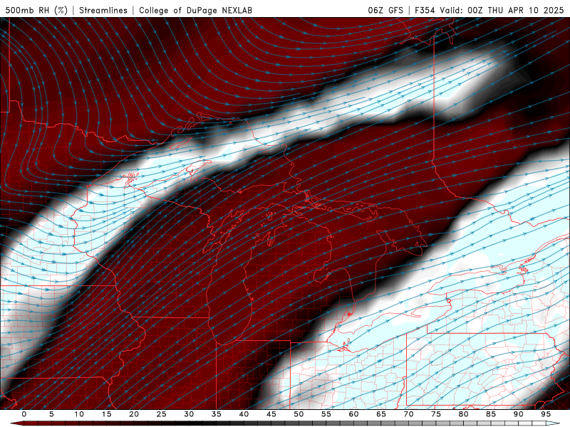Click the '5' label on the color scale

pyautogui.click(x=51, y=414)
